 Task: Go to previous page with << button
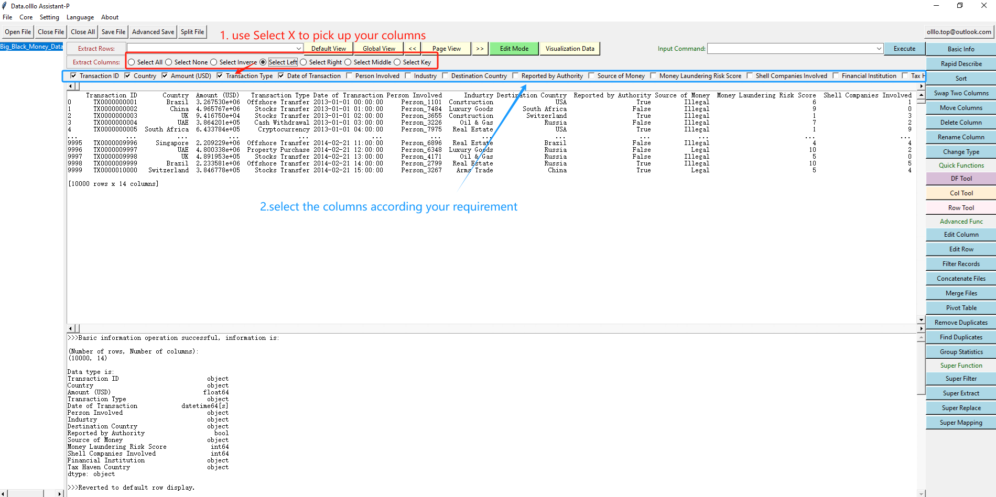coord(413,49)
